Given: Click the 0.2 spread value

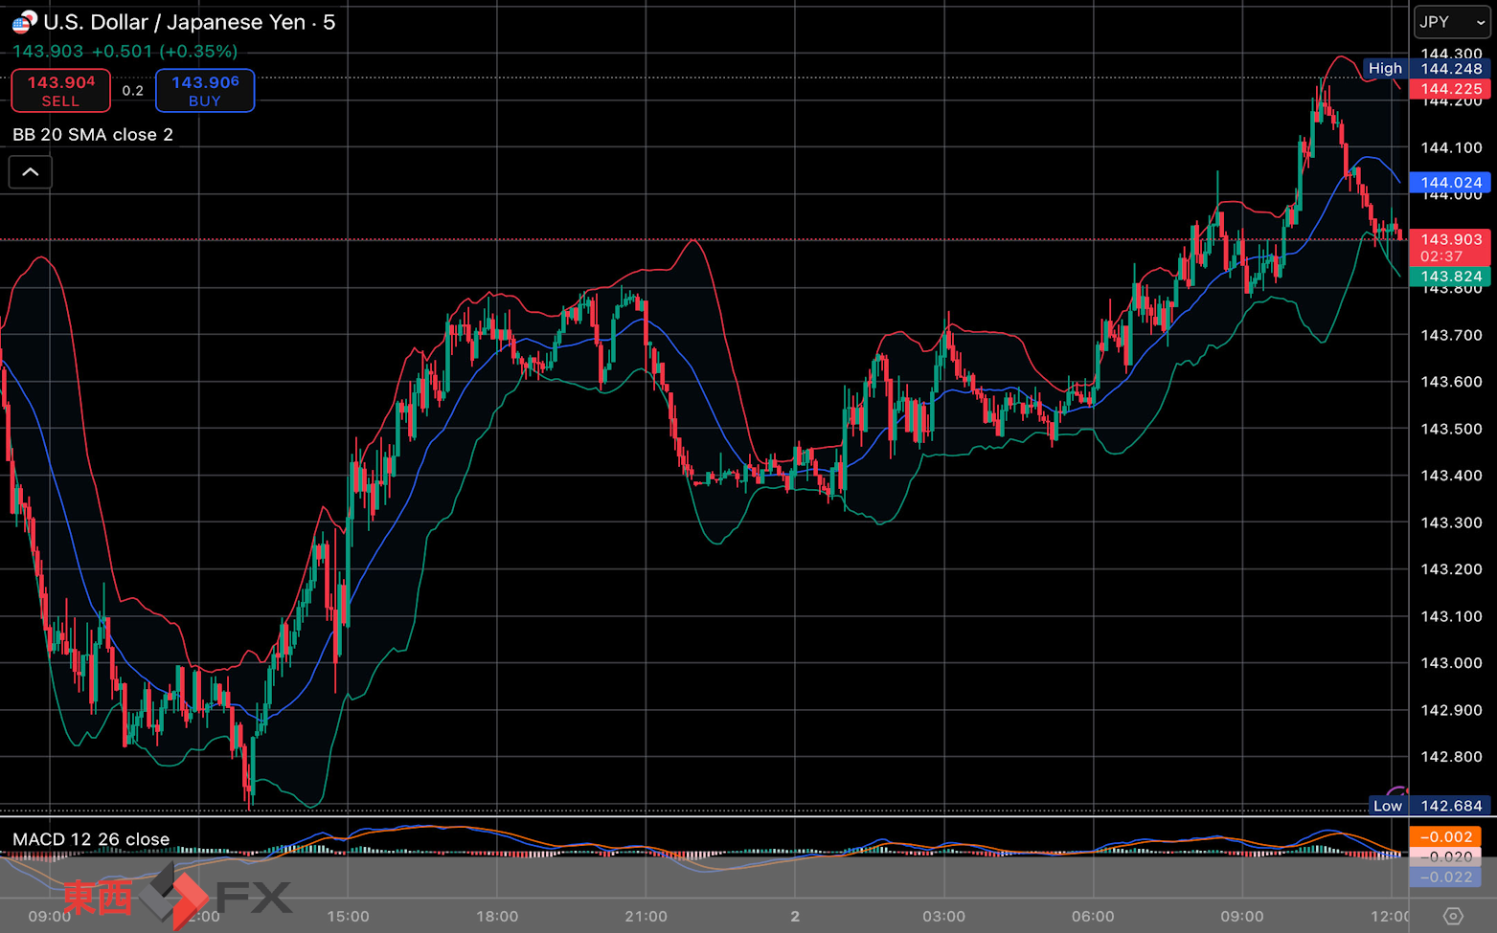Looking at the screenshot, I should [133, 91].
